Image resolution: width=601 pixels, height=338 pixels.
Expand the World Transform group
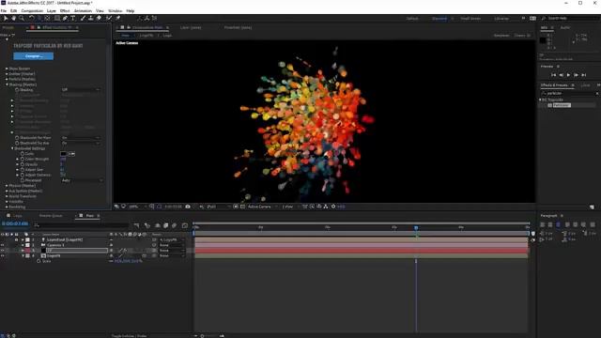(7, 196)
